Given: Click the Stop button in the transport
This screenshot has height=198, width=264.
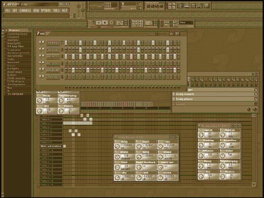Looking at the screenshot, I should (x=105, y=23).
